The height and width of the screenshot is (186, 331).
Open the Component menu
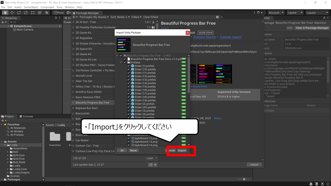47,7
